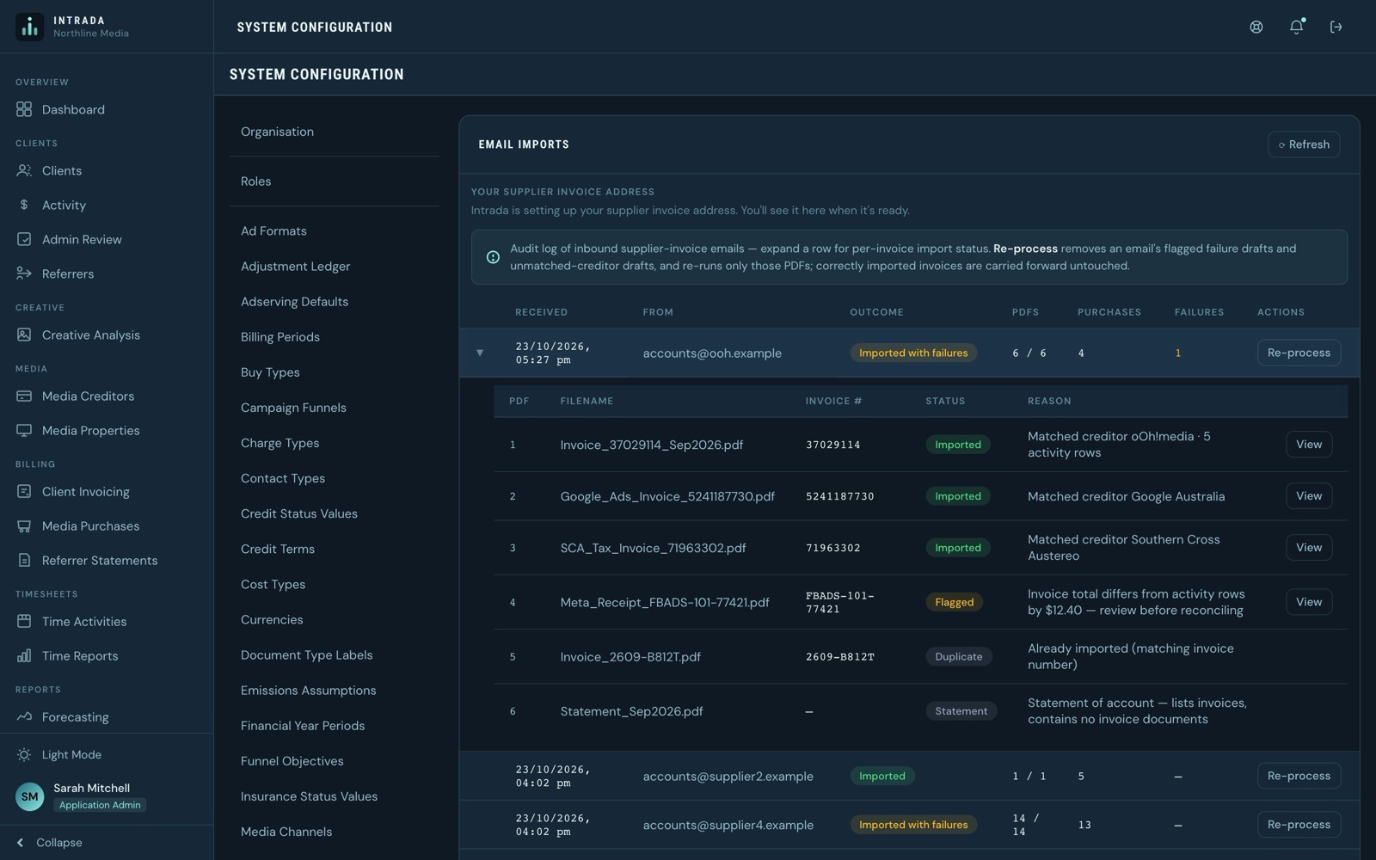1376x860 pixels.
Task: Select Ad Formats configuration section
Action: 335,230
